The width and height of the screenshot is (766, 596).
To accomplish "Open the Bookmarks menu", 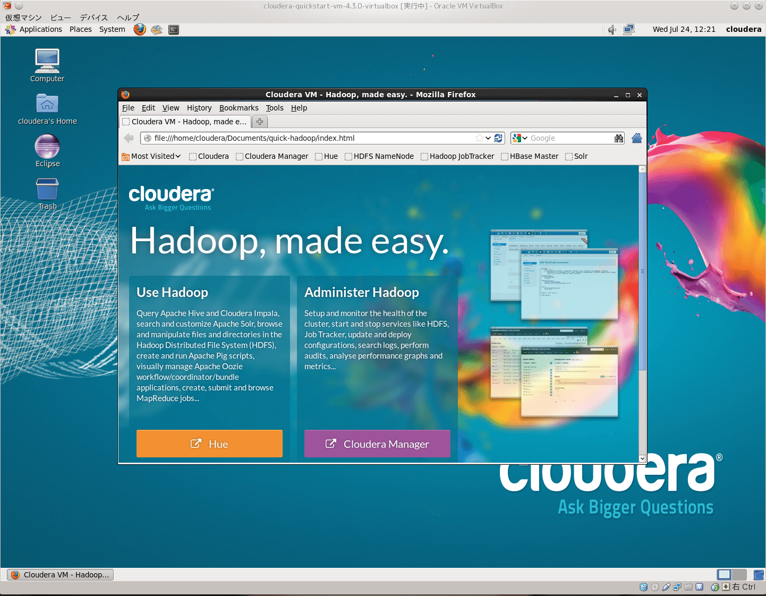I will click(x=239, y=108).
